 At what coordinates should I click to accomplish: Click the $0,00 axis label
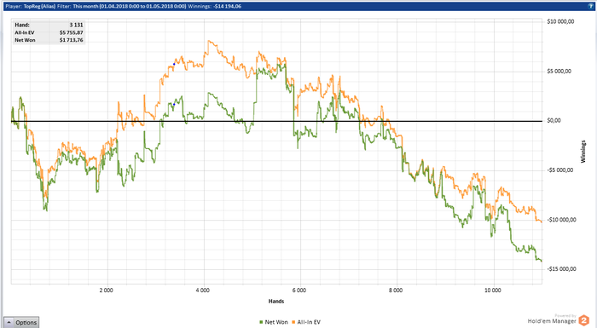tap(554, 121)
